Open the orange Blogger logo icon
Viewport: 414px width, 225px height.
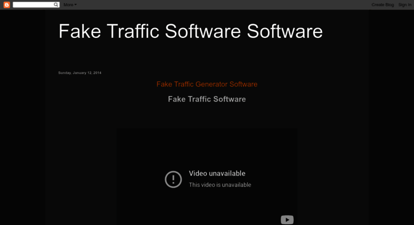(x=7, y=5)
